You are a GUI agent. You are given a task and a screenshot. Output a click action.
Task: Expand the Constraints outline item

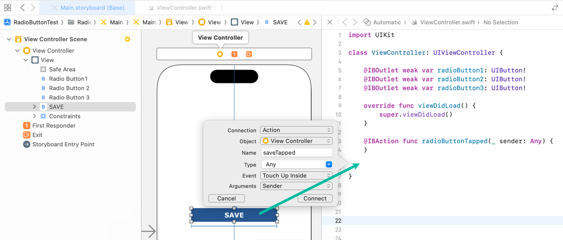pos(34,116)
